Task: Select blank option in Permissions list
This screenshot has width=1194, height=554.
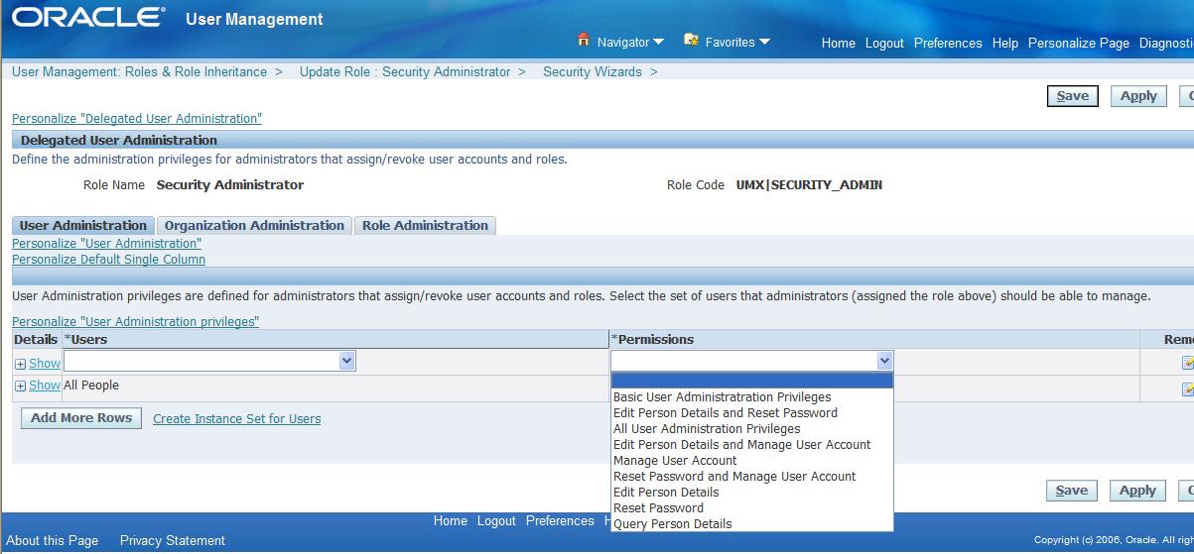Action: (752, 381)
